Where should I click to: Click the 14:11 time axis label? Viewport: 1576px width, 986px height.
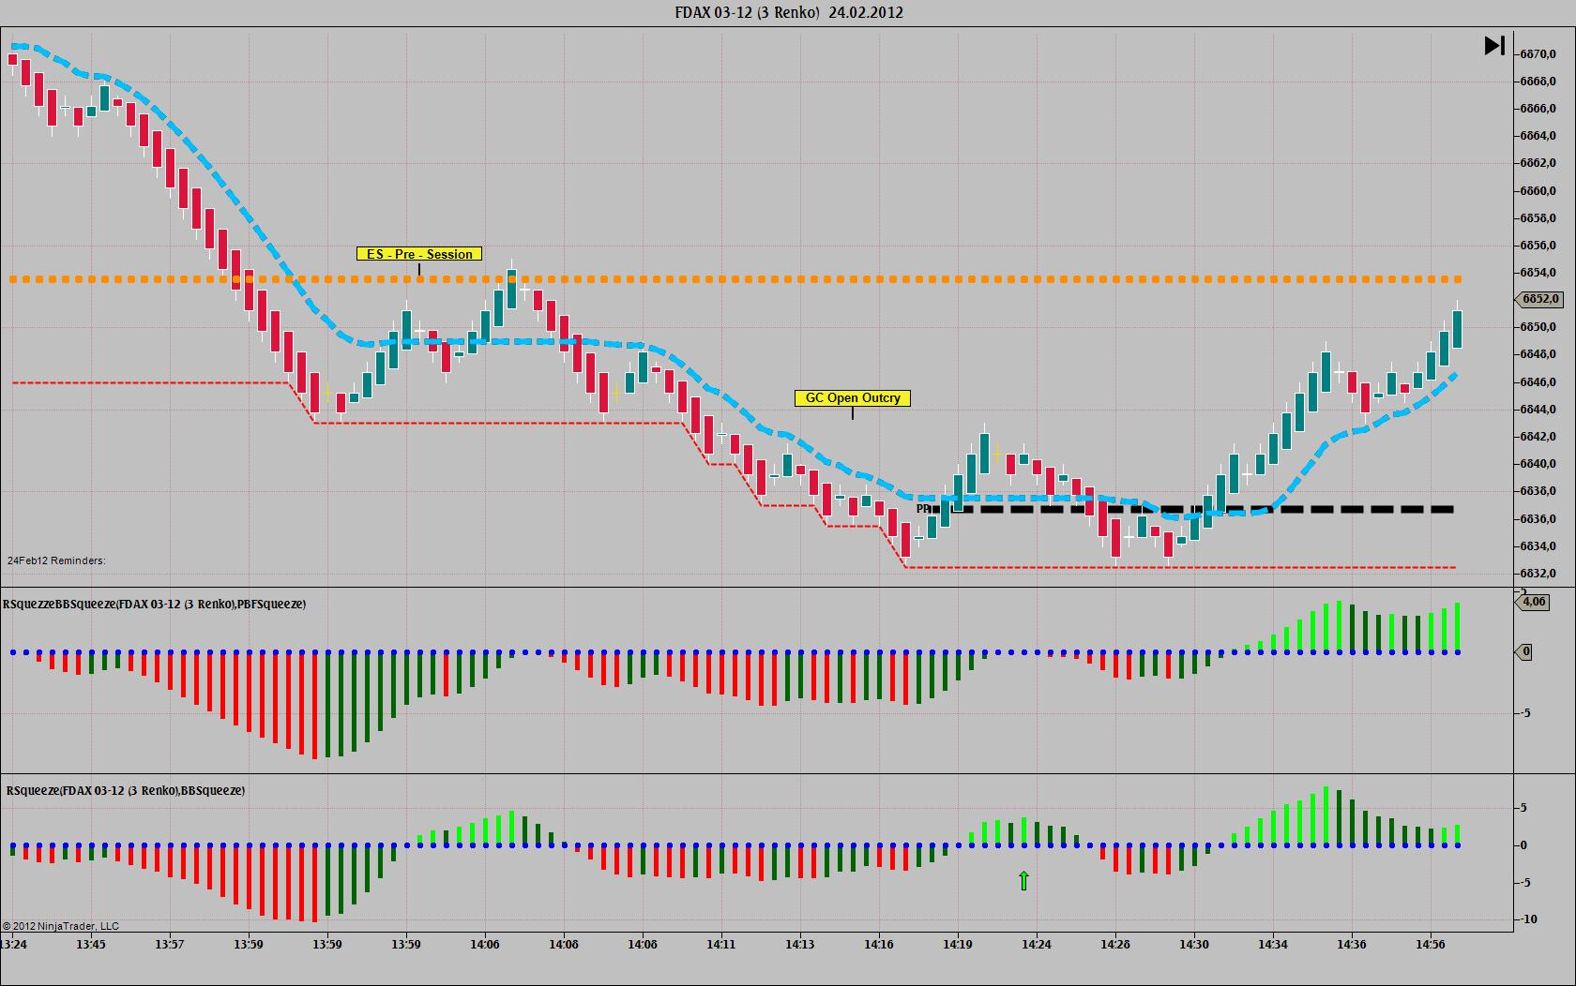pos(721,945)
